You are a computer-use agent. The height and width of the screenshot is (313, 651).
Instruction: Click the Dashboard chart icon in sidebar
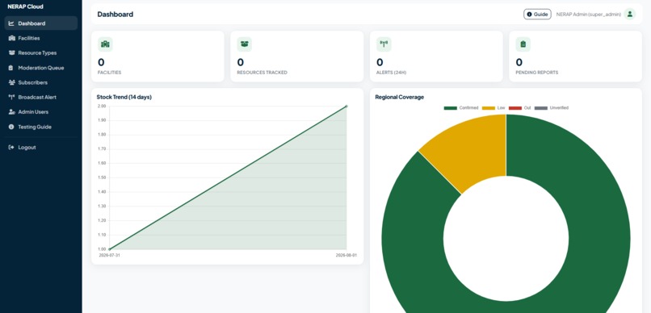[x=11, y=23]
